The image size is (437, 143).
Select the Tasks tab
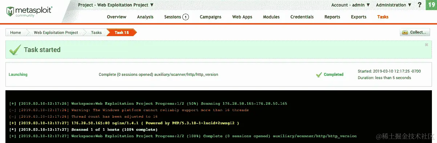(x=383, y=17)
